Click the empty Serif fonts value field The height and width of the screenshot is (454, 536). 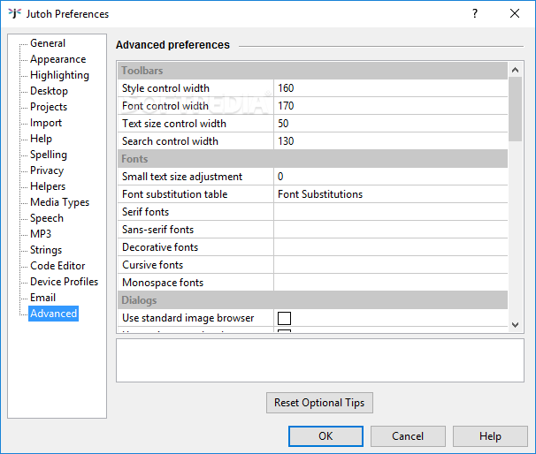coord(390,212)
